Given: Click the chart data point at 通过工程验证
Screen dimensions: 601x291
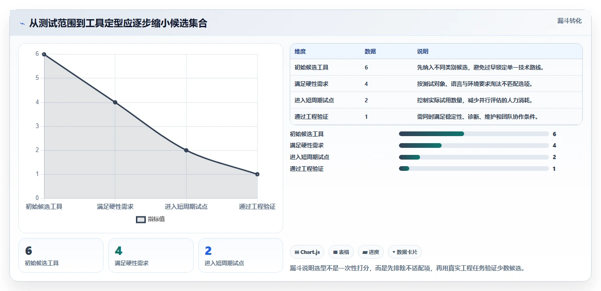Looking at the screenshot, I should pos(257,174).
